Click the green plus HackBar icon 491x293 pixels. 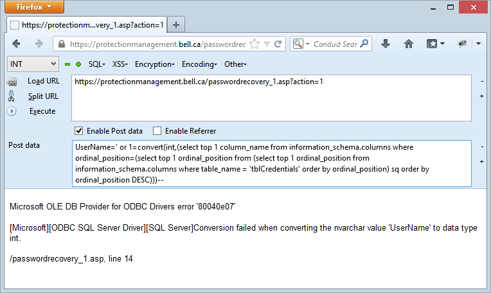[78, 64]
